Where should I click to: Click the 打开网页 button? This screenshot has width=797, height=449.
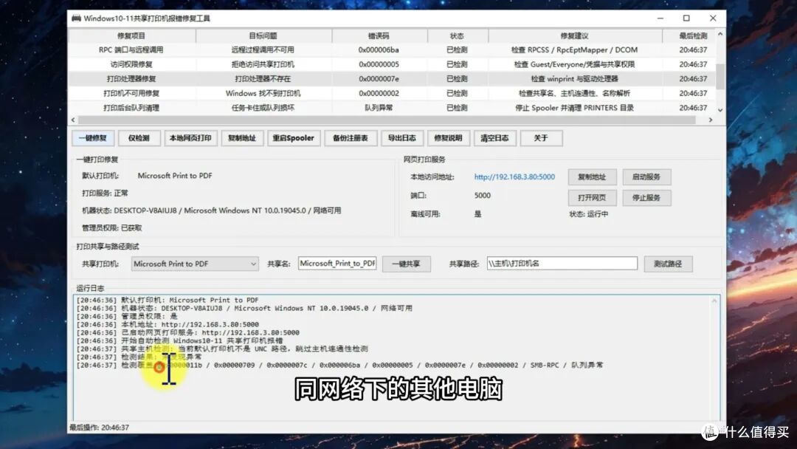(592, 198)
